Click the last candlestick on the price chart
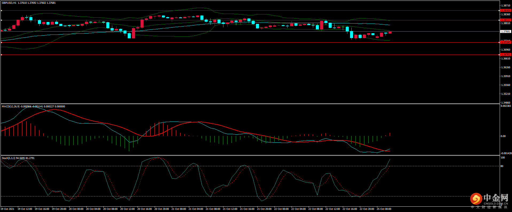Image resolution: width=512 pixels, height=212 pixels. tap(390, 32)
